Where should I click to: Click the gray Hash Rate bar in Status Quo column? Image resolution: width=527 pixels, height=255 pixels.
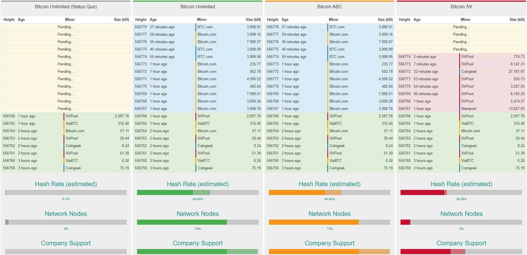pos(66,192)
